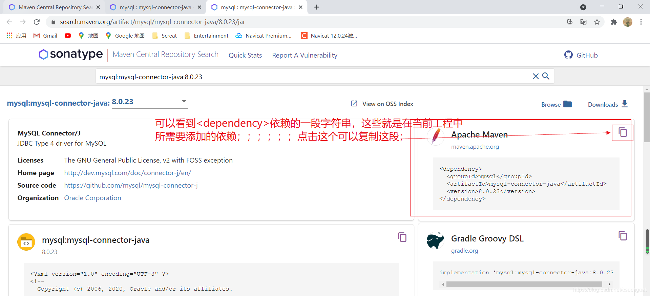
Task: Open Chrome three-dot menu
Action: (641, 22)
